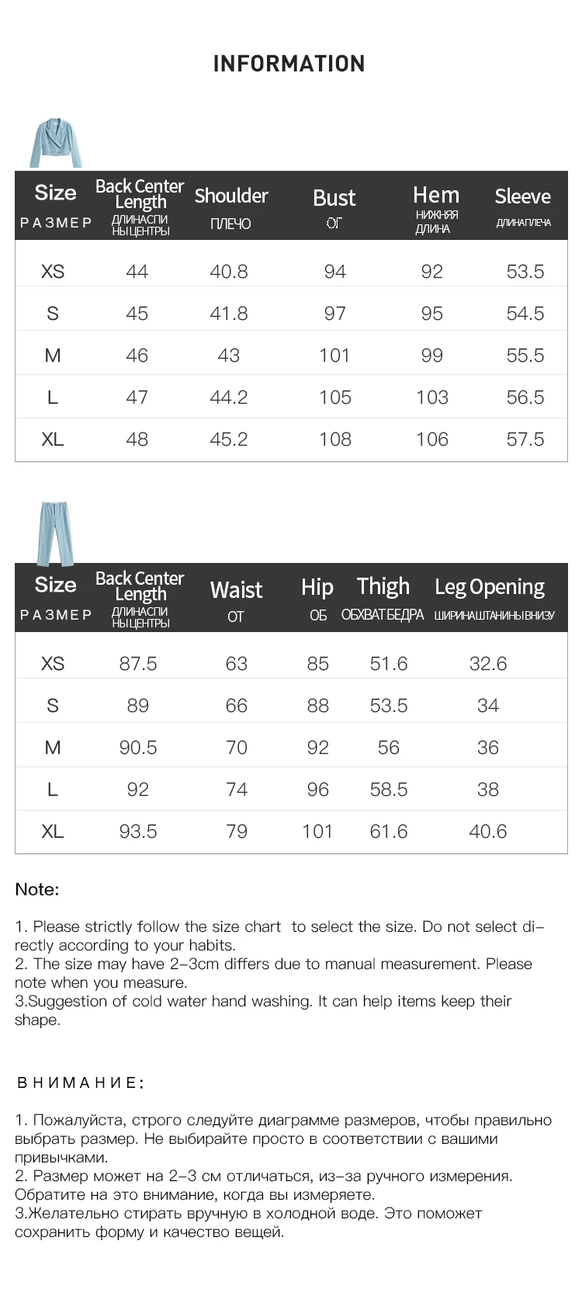Select pants waist value 79 for XL
This screenshot has width=582, height=1289.
(x=237, y=831)
